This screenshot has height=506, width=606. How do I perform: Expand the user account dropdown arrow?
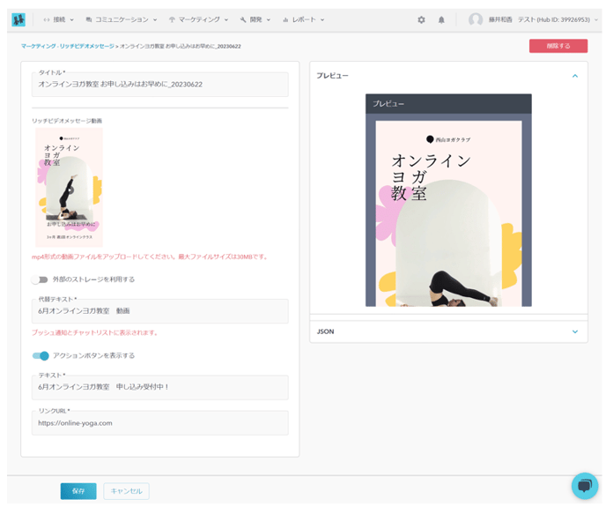(596, 19)
